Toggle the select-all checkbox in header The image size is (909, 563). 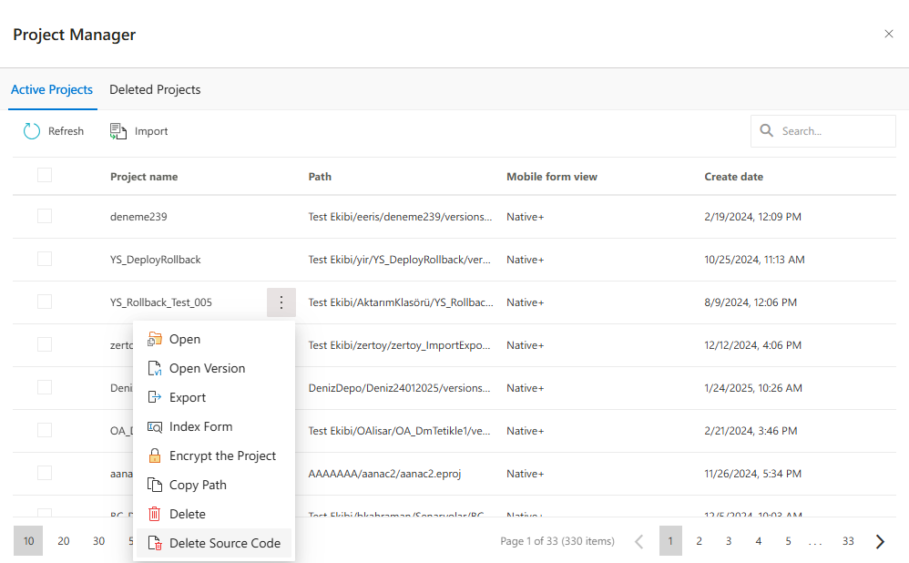click(45, 175)
